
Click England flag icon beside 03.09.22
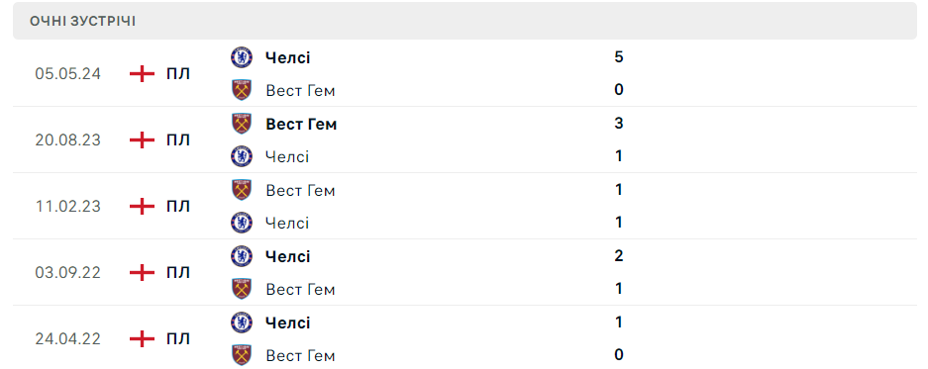(x=142, y=273)
